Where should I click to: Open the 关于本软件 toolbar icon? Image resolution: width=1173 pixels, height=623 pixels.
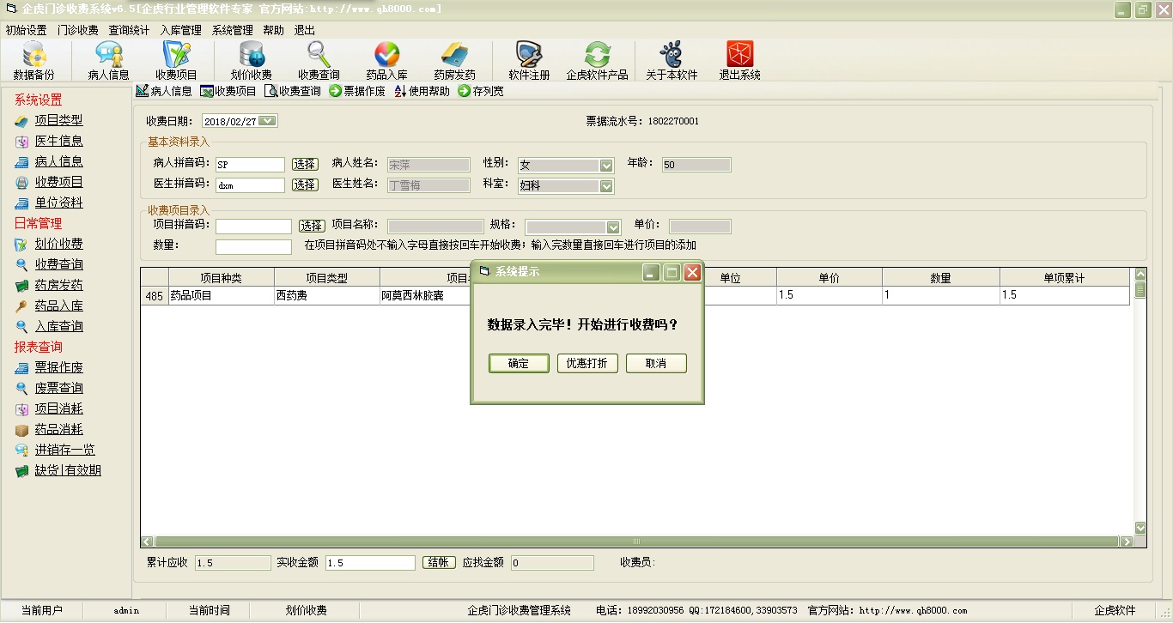[x=672, y=61]
